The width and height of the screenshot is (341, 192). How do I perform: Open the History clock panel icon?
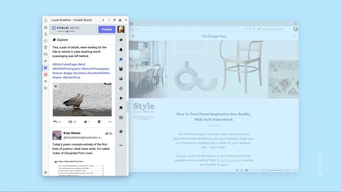click(x=46, y=41)
